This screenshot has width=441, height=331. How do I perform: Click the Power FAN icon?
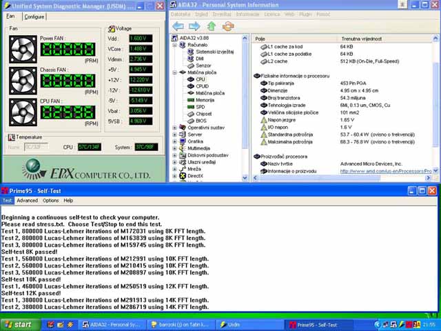(23, 49)
